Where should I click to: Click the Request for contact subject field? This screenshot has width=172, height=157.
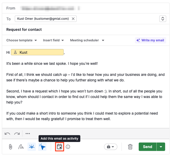[79, 30]
